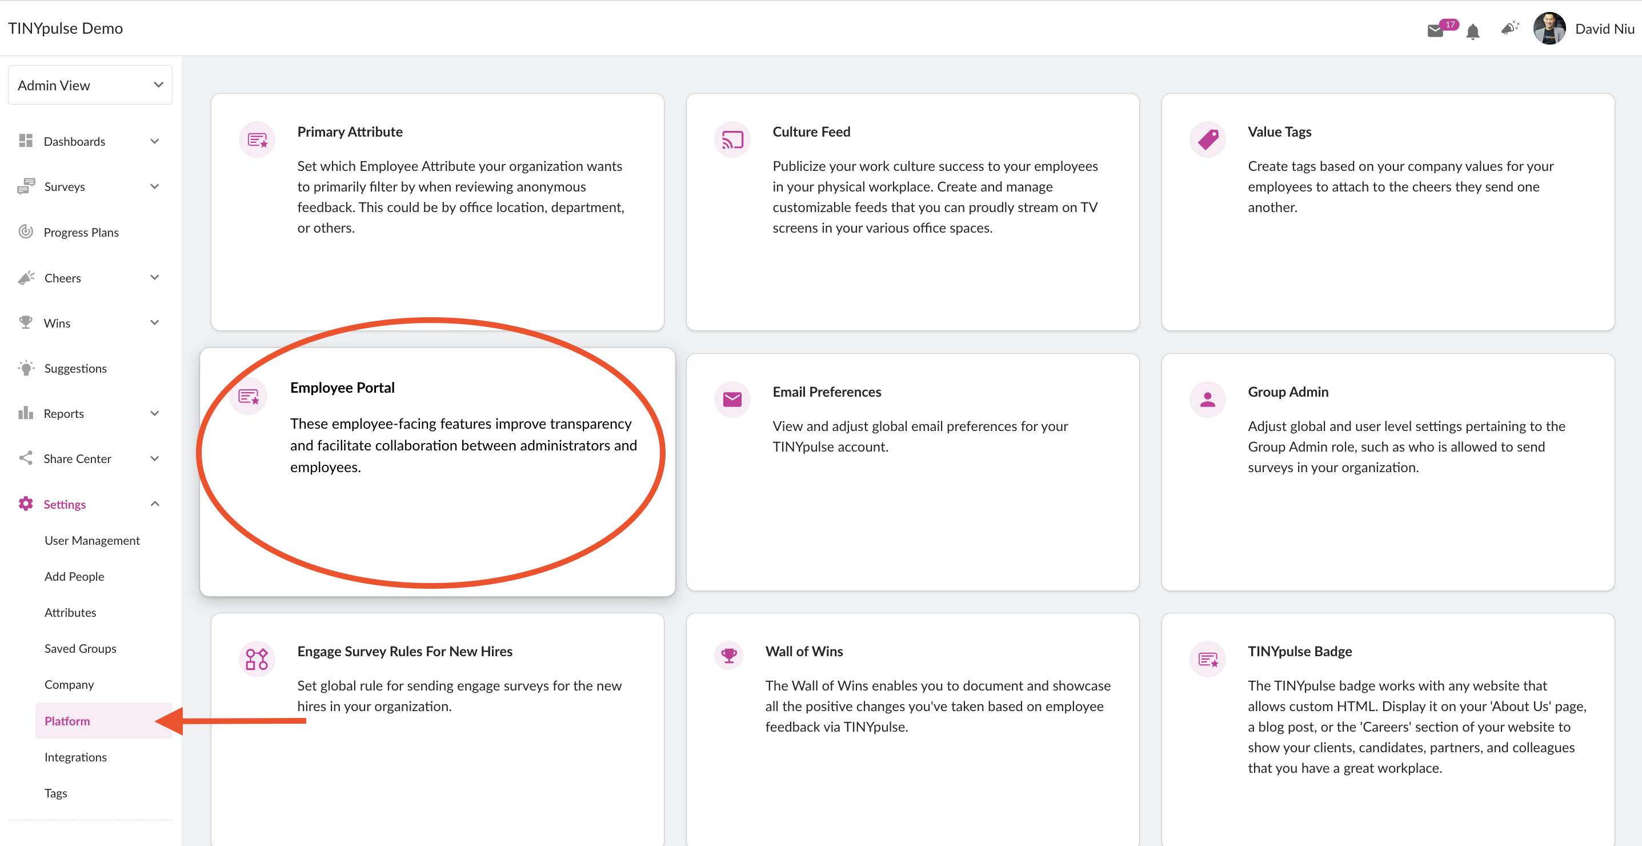Expand the Surveys menu chevron
Screen dimensions: 1642x846
154,186
